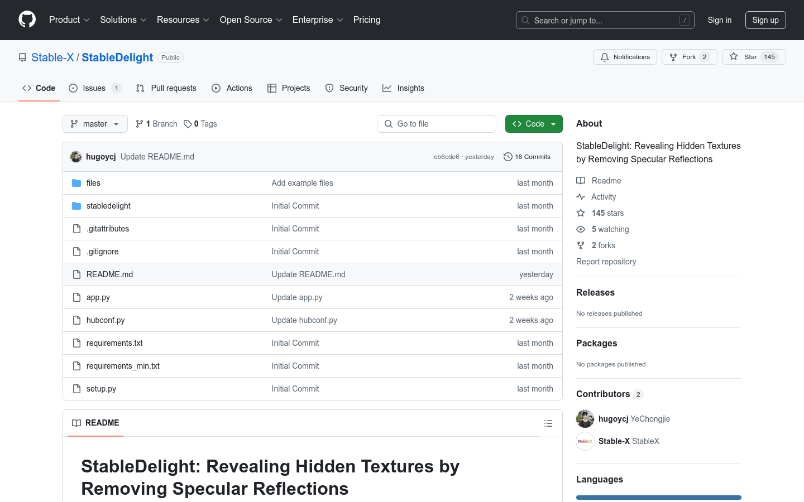Viewport: 804px width, 502px height.
Task: Open the eb6cde6 commit hash link
Action: coord(447,157)
